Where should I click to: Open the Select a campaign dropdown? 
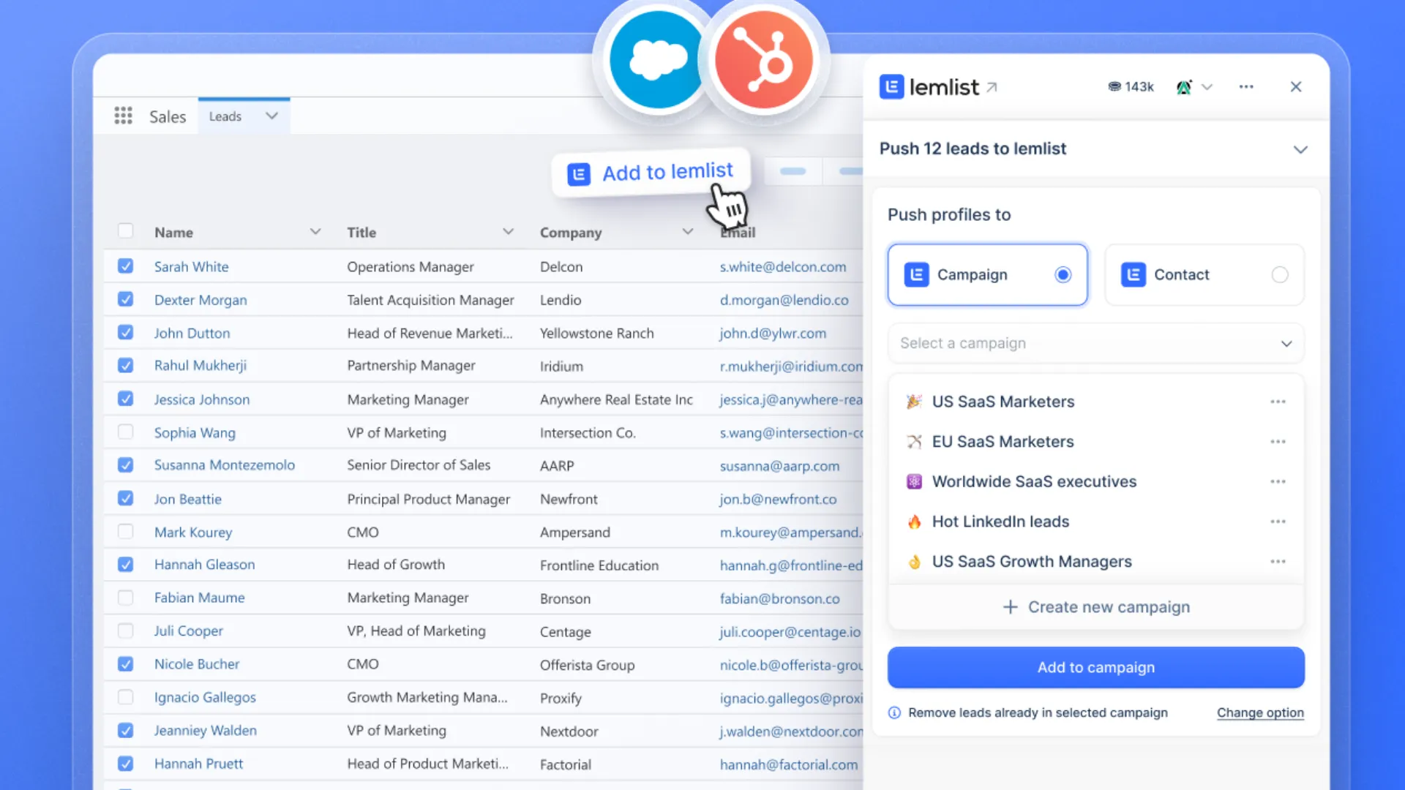point(1096,344)
